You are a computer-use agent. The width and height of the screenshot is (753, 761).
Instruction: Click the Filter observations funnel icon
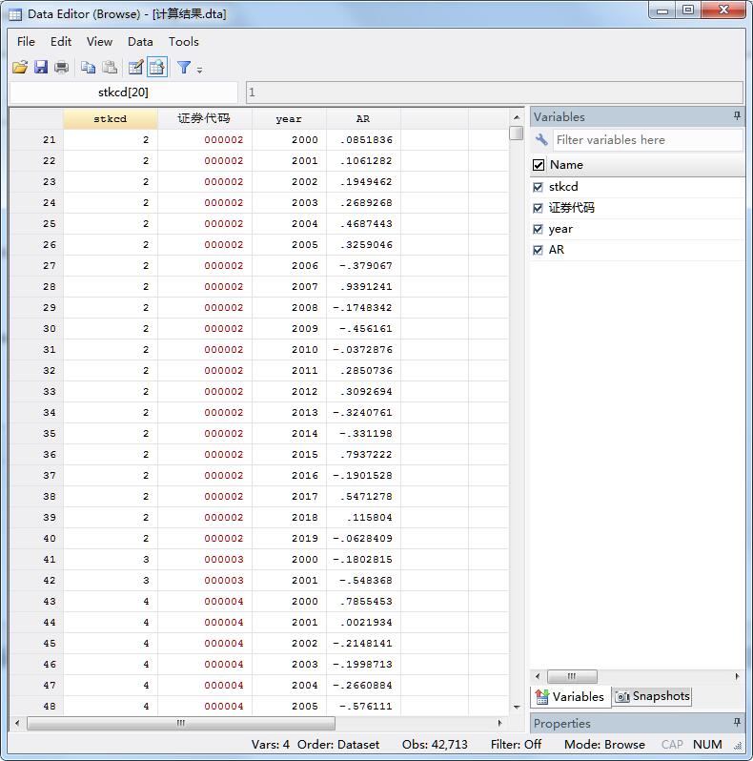pos(184,68)
